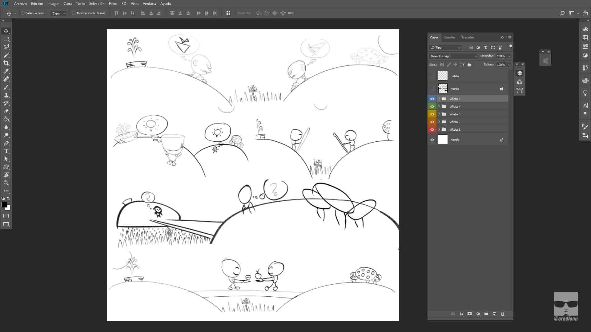The width and height of the screenshot is (591, 332).
Task: Open the Pass Through blend mode dropdown
Action: [x=454, y=56]
